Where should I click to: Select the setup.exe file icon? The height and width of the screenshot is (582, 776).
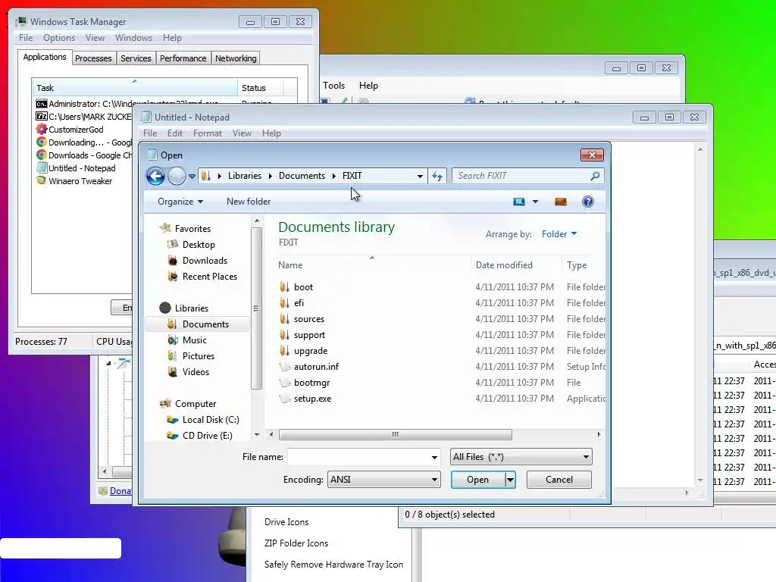click(285, 399)
